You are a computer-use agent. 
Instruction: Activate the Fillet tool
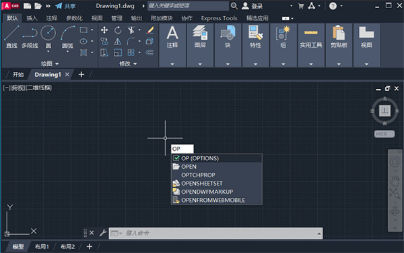click(131, 41)
